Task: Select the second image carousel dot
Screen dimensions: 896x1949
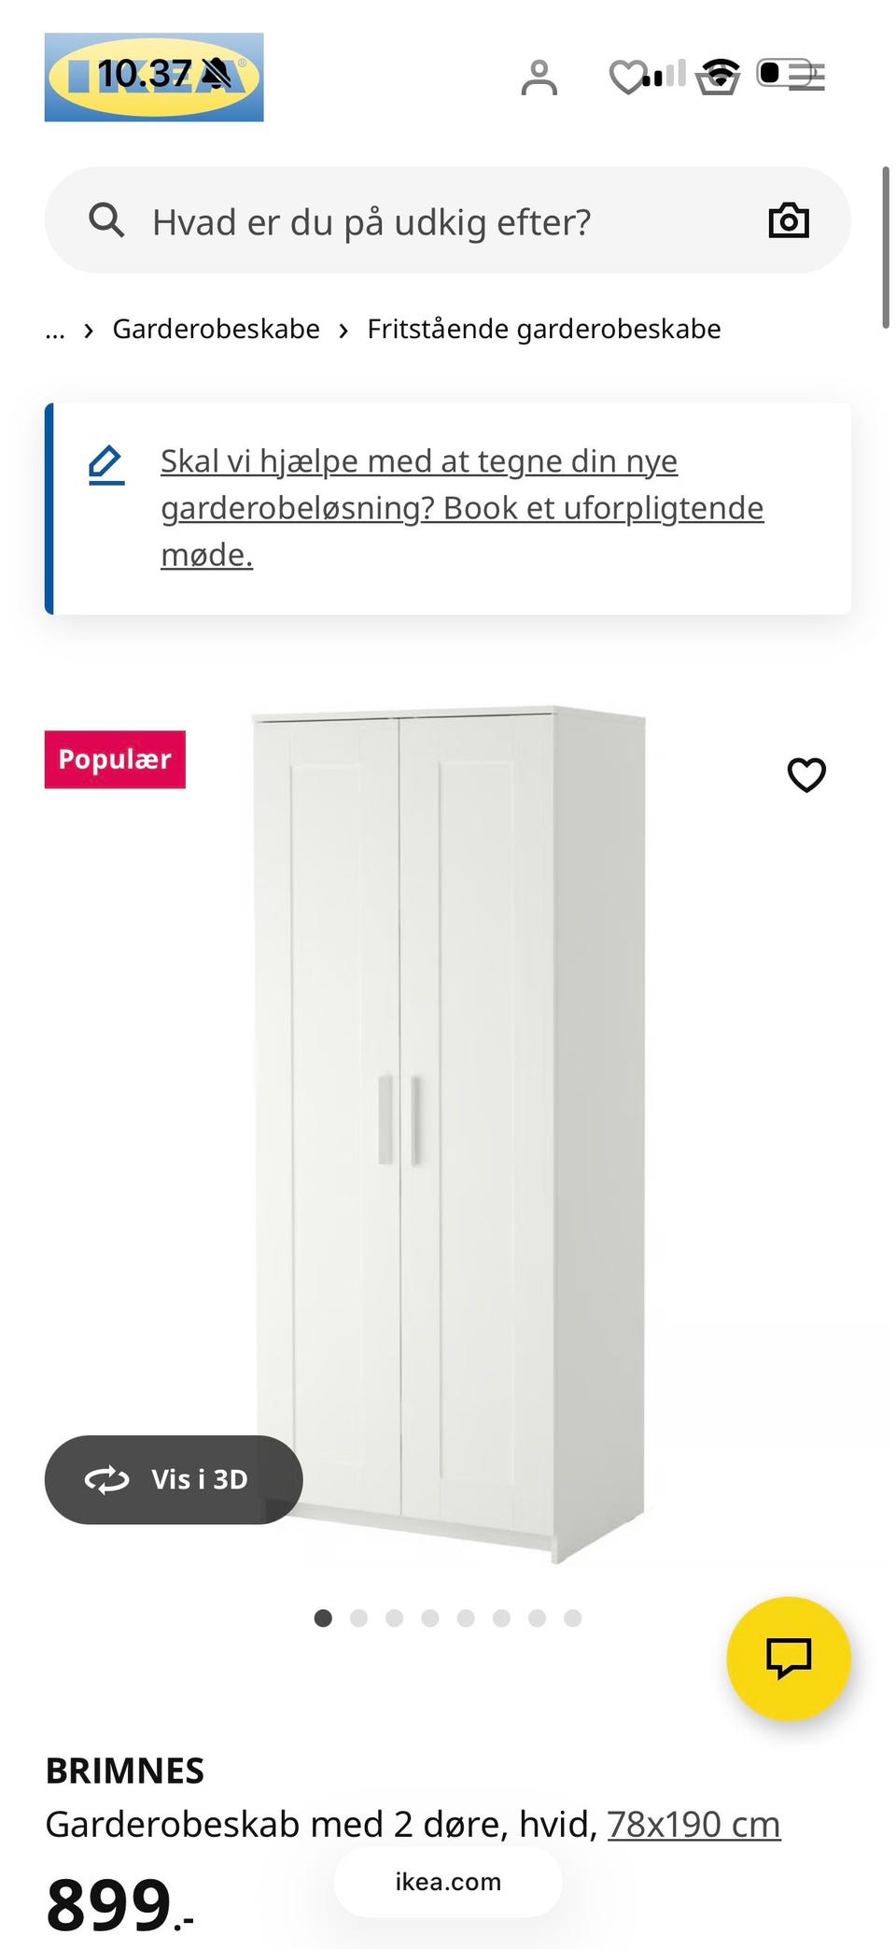Action: 358,1617
